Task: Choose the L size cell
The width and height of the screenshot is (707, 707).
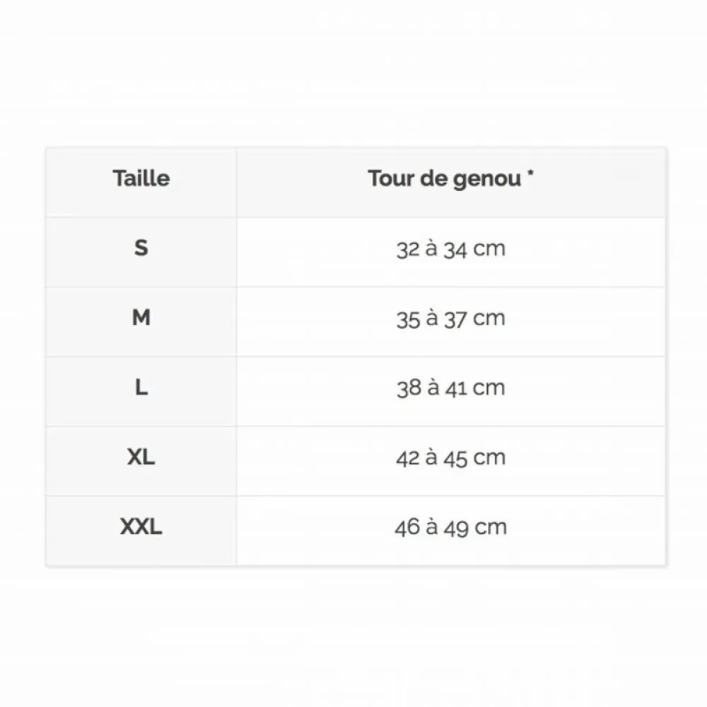Action: click(141, 387)
